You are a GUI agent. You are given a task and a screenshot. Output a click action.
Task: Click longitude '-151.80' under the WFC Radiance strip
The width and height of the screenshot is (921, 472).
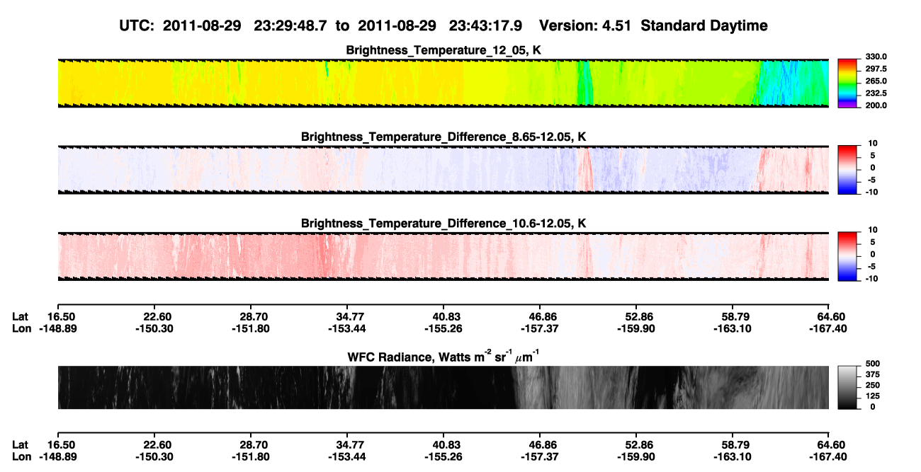click(250, 456)
